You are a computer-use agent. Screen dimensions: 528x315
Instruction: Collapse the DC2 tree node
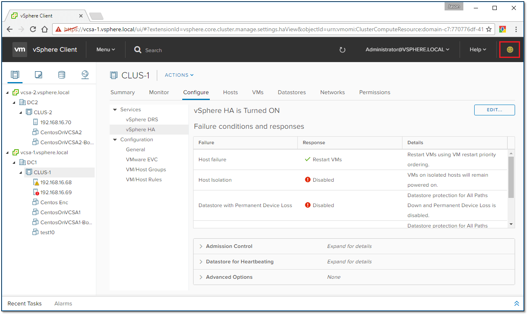pos(14,102)
